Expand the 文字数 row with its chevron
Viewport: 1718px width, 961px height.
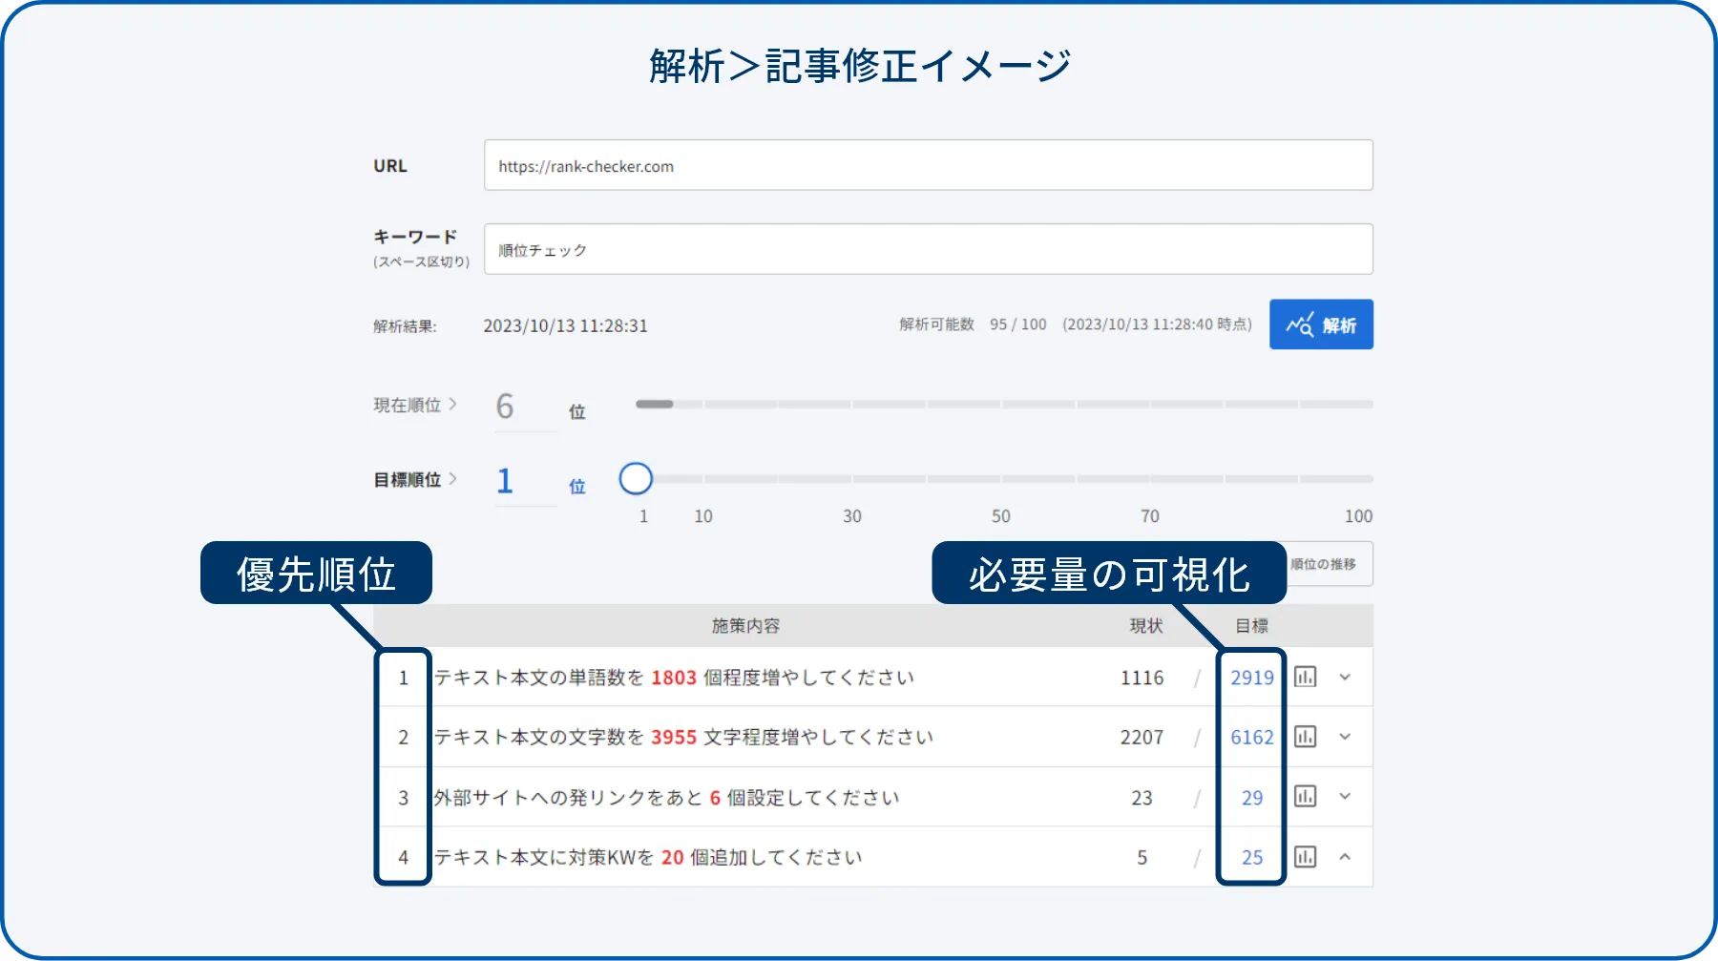click(1345, 737)
